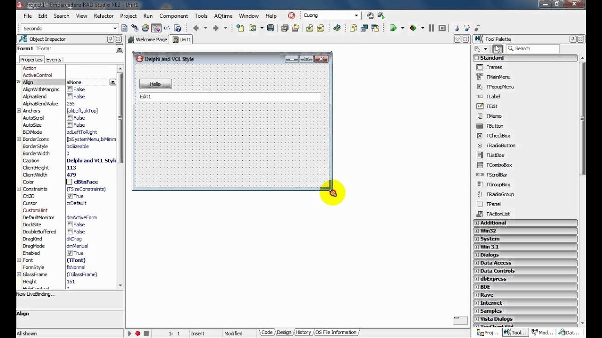Select the TMainMenu component icon

coord(480,77)
